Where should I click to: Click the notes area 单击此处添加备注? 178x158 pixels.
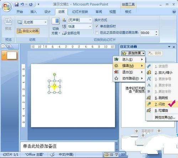(67, 146)
